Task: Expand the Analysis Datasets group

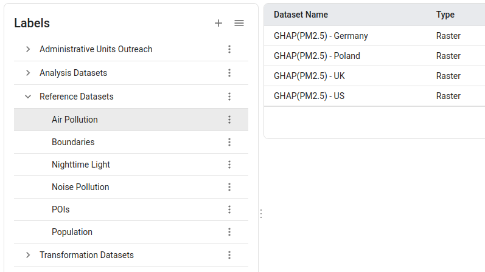Action: pos(28,73)
